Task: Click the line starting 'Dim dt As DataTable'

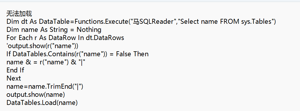Action: [x=141, y=22]
